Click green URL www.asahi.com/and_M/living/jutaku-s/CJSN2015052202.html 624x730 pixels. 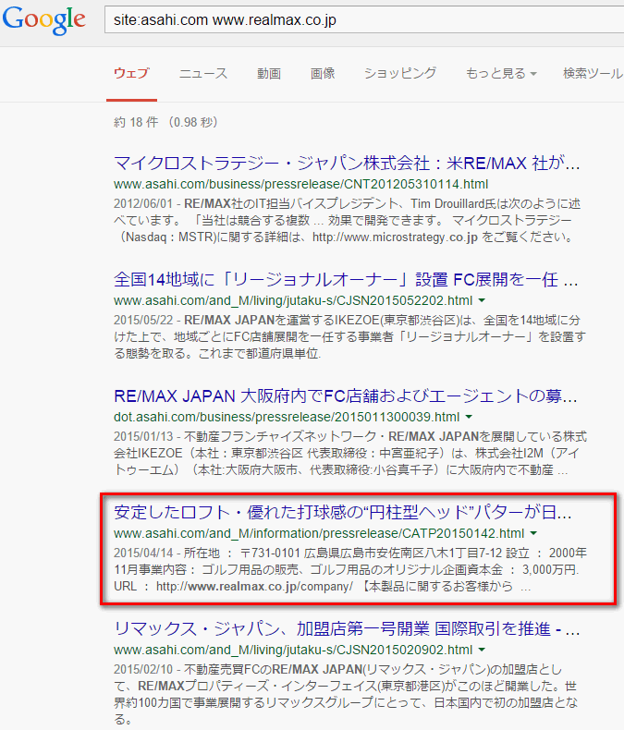point(293,300)
